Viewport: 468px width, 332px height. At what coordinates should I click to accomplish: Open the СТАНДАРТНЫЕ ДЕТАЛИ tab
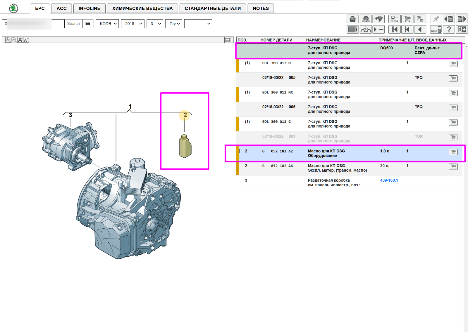[213, 8]
